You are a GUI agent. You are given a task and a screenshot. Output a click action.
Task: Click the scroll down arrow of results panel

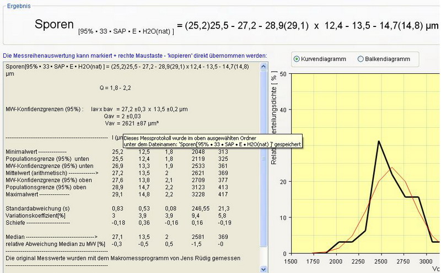click(263, 268)
